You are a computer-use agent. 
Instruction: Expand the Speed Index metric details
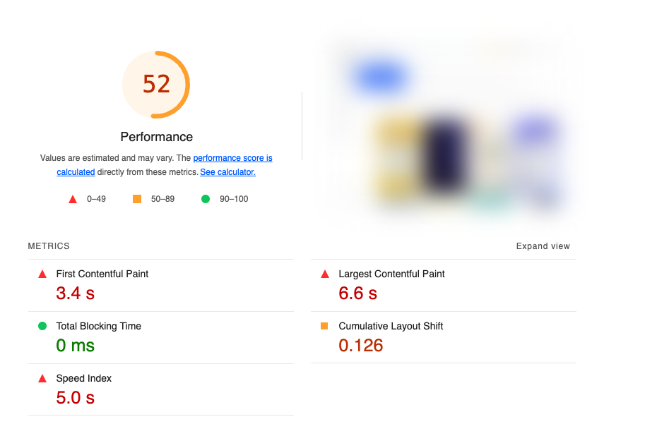pos(83,378)
